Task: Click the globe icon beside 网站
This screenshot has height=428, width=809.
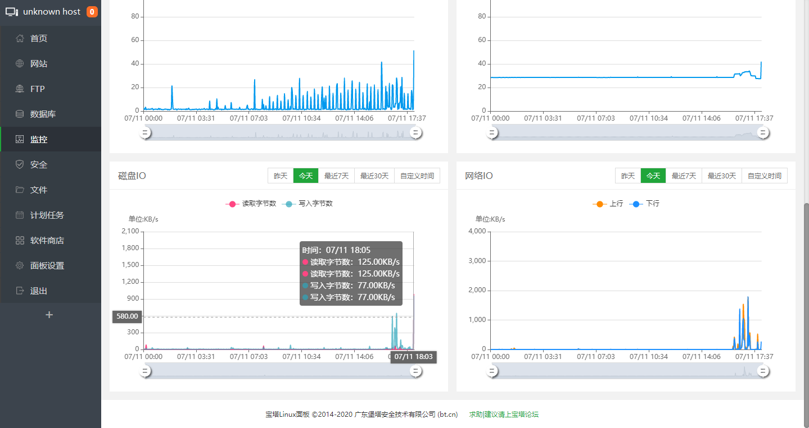Action: click(x=20, y=63)
